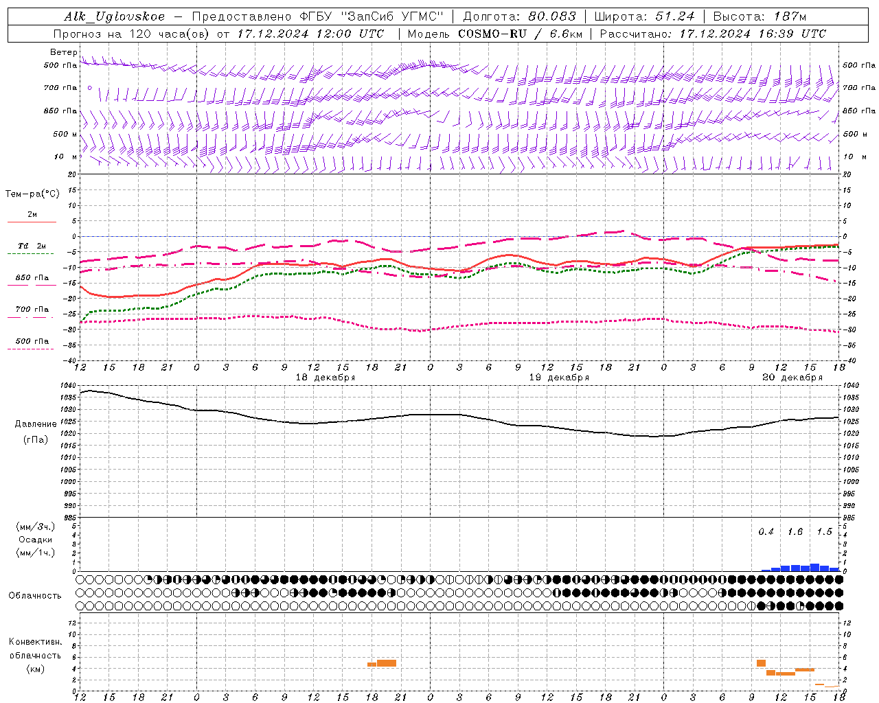Click the 19 декабря date label
Screen dimensions: 879x703
click(559, 378)
